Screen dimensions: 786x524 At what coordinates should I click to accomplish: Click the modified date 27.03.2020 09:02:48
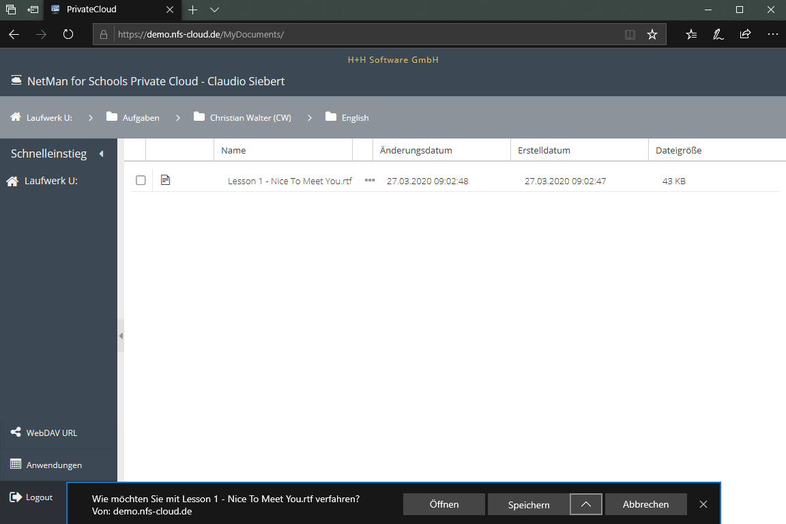click(427, 181)
